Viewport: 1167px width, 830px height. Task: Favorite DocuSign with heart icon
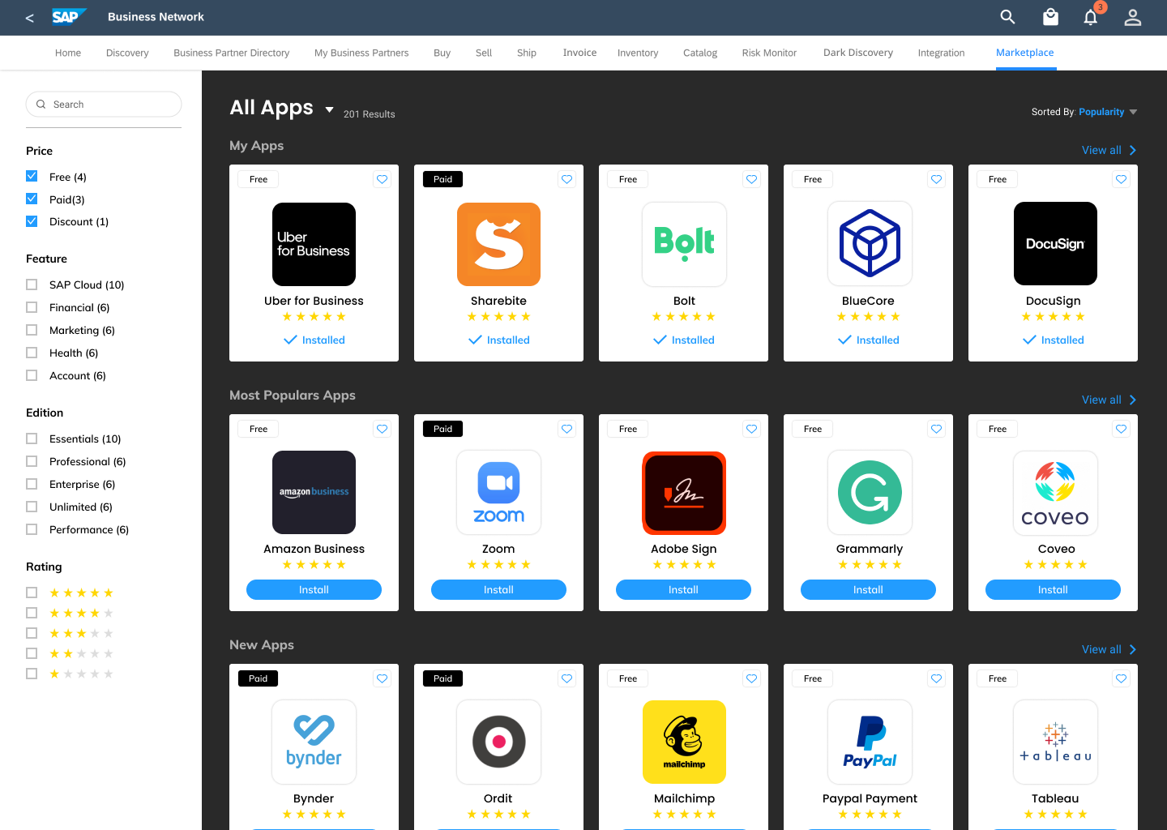(x=1121, y=179)
